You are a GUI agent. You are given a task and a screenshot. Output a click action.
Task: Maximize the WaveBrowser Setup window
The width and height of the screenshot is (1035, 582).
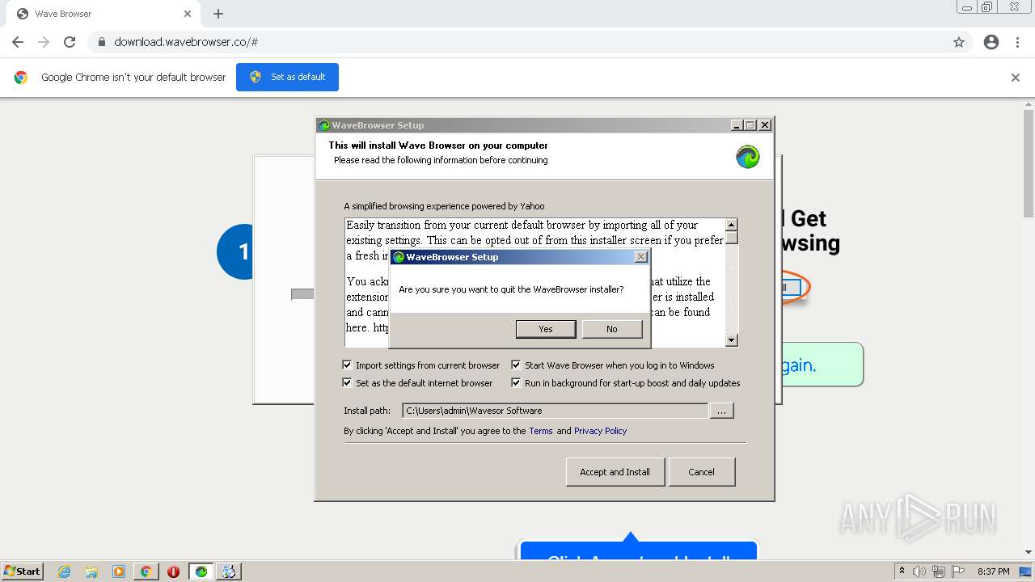(x=750, y=125)
